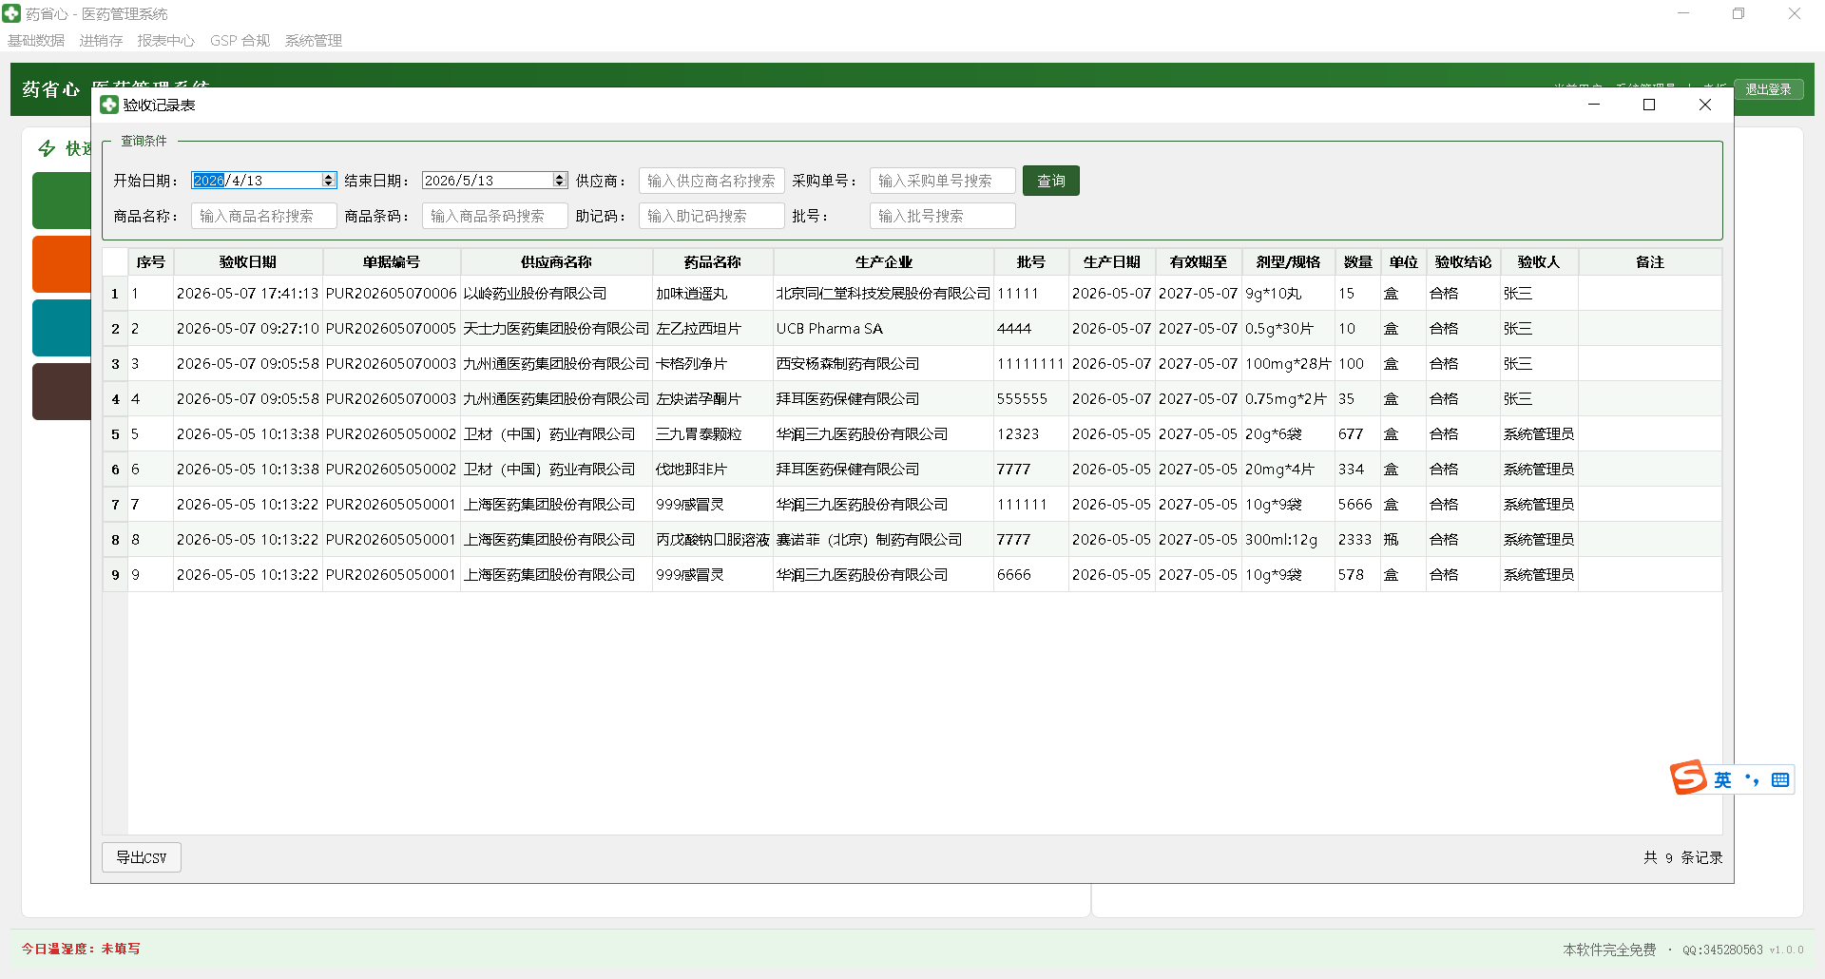Click the PUR202605070006 document number cell
This screenshot has height=979, width=1825.
point(391,294)
